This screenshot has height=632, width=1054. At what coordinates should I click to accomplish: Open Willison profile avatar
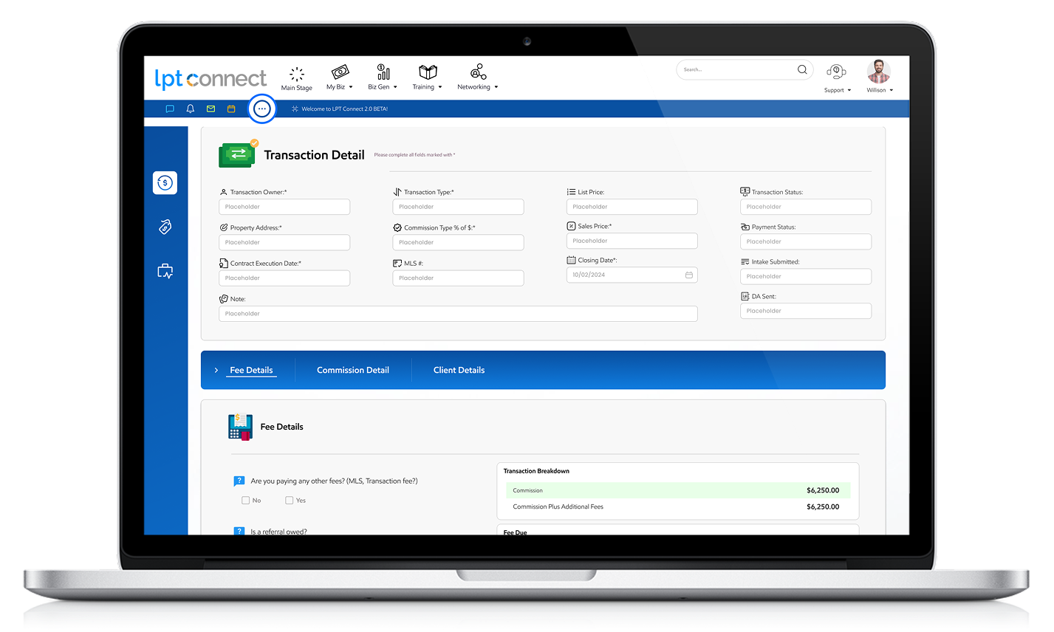coord(879,71)
